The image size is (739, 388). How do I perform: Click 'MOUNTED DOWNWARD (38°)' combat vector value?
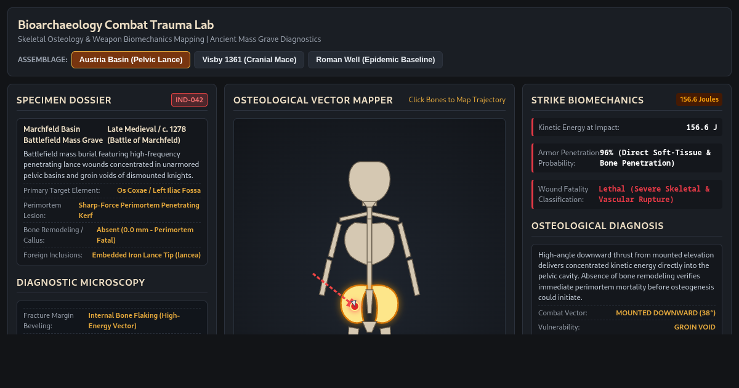pyautogui.click(x=666, y=313)
